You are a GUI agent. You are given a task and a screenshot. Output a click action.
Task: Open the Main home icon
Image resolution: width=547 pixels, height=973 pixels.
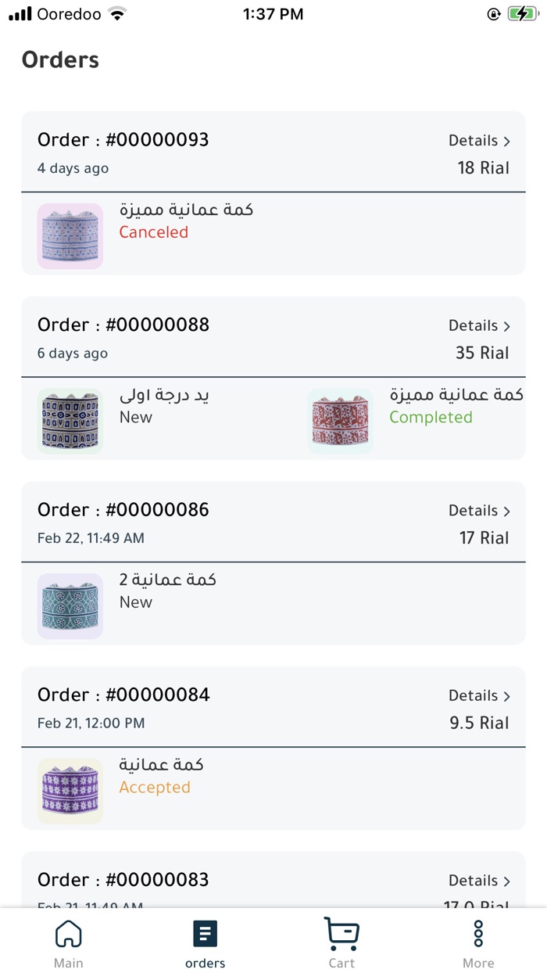tap(69, 934)
